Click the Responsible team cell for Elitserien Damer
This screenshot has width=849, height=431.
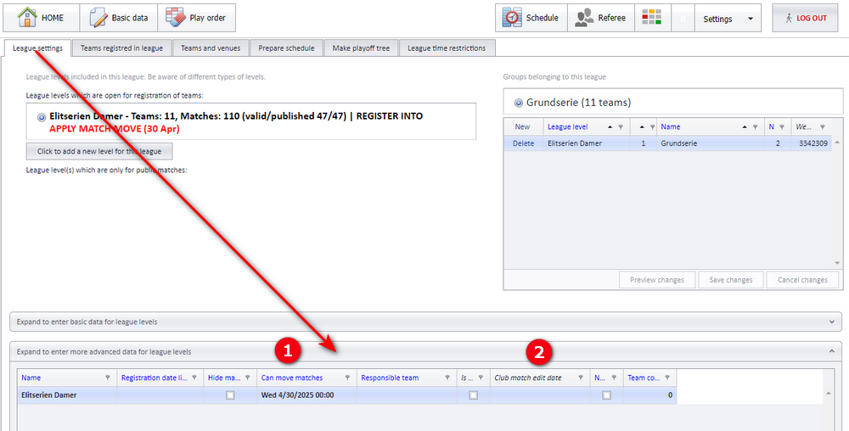[x=407, y=395]
